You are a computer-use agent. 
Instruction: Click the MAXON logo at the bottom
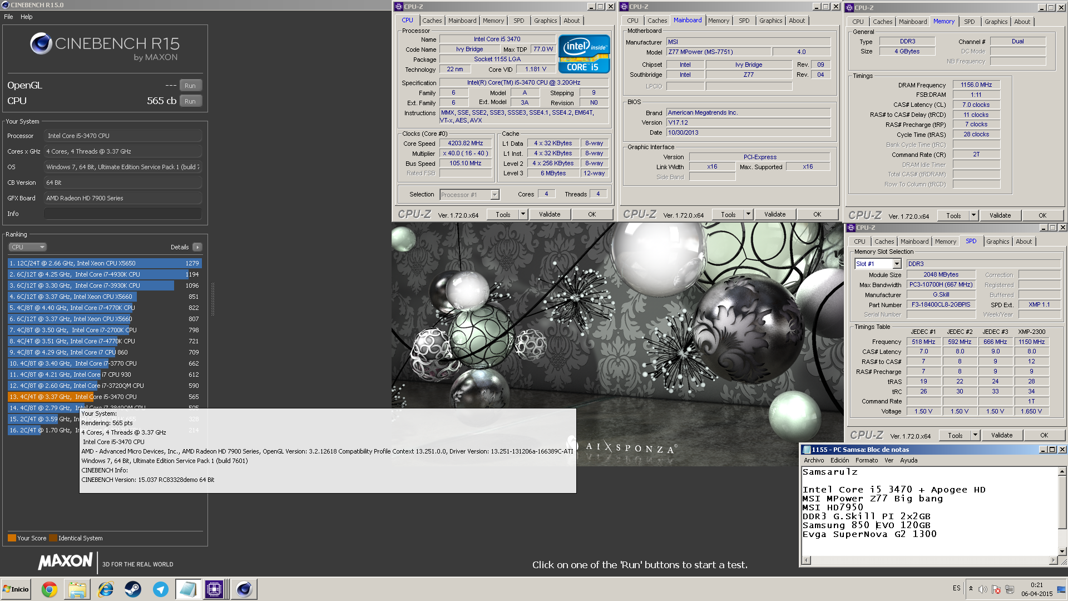coord(65,561)
